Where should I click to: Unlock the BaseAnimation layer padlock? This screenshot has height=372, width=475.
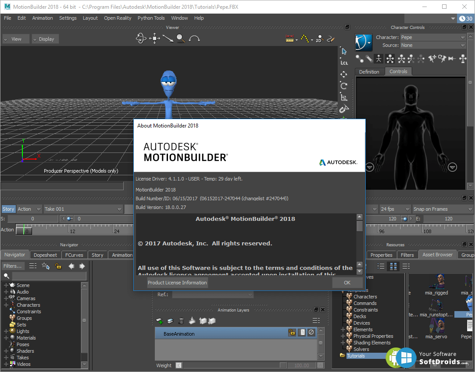coord(292,333)
